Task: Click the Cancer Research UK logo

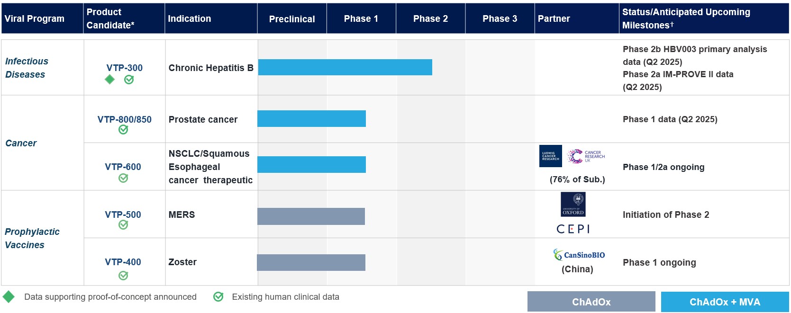Action: click(586, 156)
